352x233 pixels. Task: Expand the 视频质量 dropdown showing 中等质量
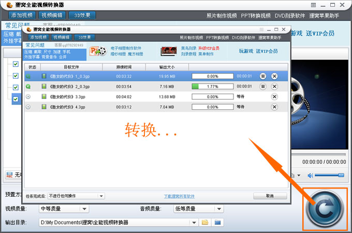click(x=84, y=209)
